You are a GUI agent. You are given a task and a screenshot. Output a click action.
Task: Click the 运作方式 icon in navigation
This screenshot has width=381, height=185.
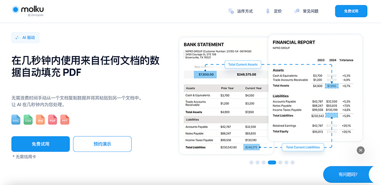(231, 11)
